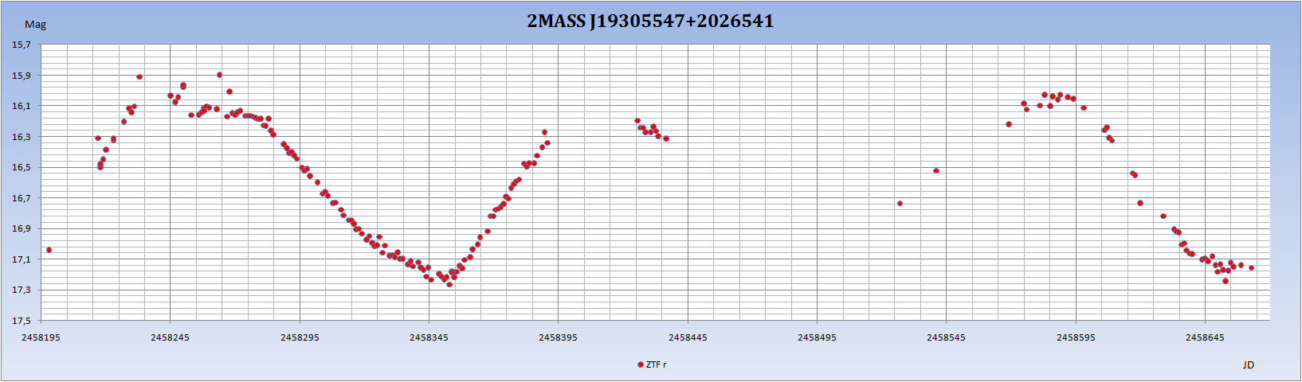Select the 16,5 y-axis tick label
1302x382 pixels.
click(x=22, y=167)
